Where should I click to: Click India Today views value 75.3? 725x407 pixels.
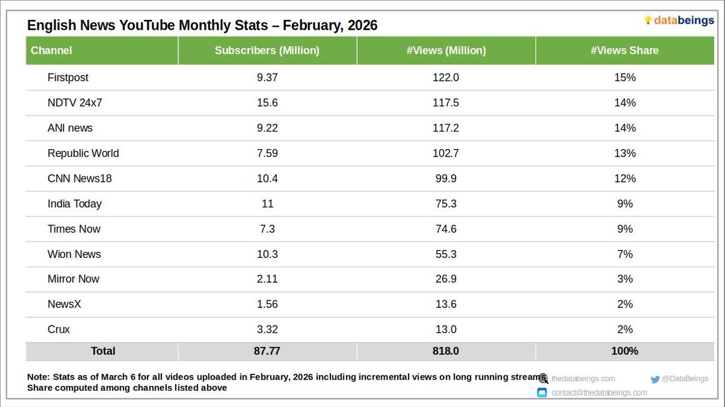coord(446,204)
